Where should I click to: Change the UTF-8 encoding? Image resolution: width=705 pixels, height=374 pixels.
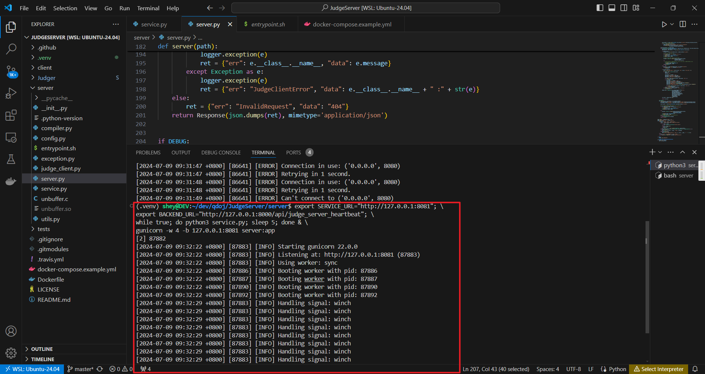(573, 369)
